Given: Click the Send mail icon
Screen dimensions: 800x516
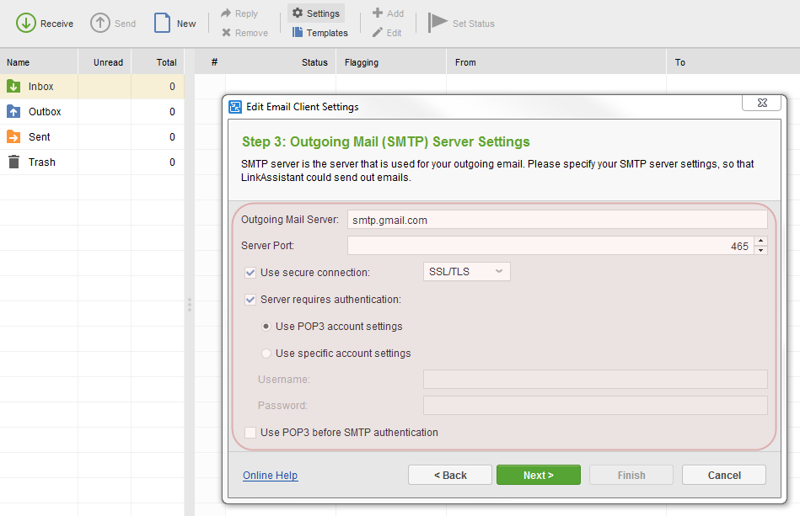Looking at the screenshot, I should tap(100, 23).
